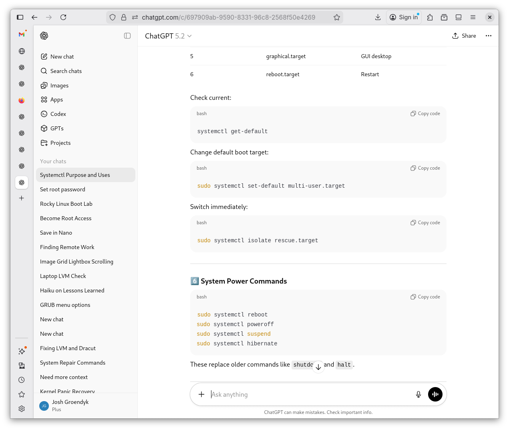This screenshot has height=430, width=509.
Task: Open the Josh Groendyk account menu
Action: (70, 406)
